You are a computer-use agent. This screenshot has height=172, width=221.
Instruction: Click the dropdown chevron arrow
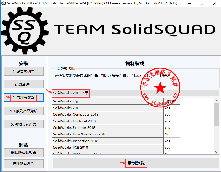tap(217, 93)
